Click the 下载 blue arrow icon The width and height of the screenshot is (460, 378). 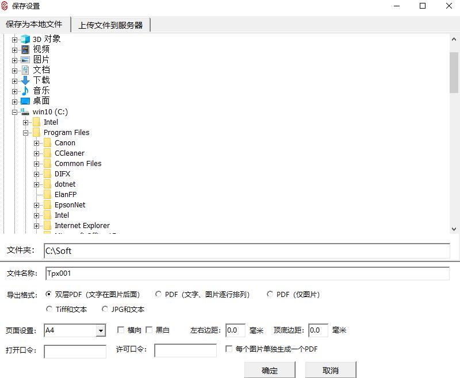pyautogui.click(x=25, y=80)
